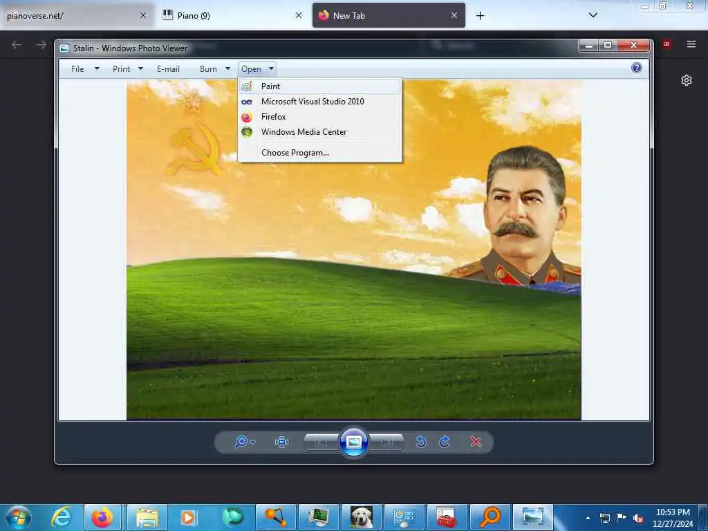This screenshot has width=708, height=531.
Task: Open the image in Paint
Action: point(319,86)
